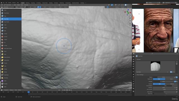This screenshot has width=179, height=101.
Task: Activate the Mask brush tool
Action: click(x=11, y=87)
